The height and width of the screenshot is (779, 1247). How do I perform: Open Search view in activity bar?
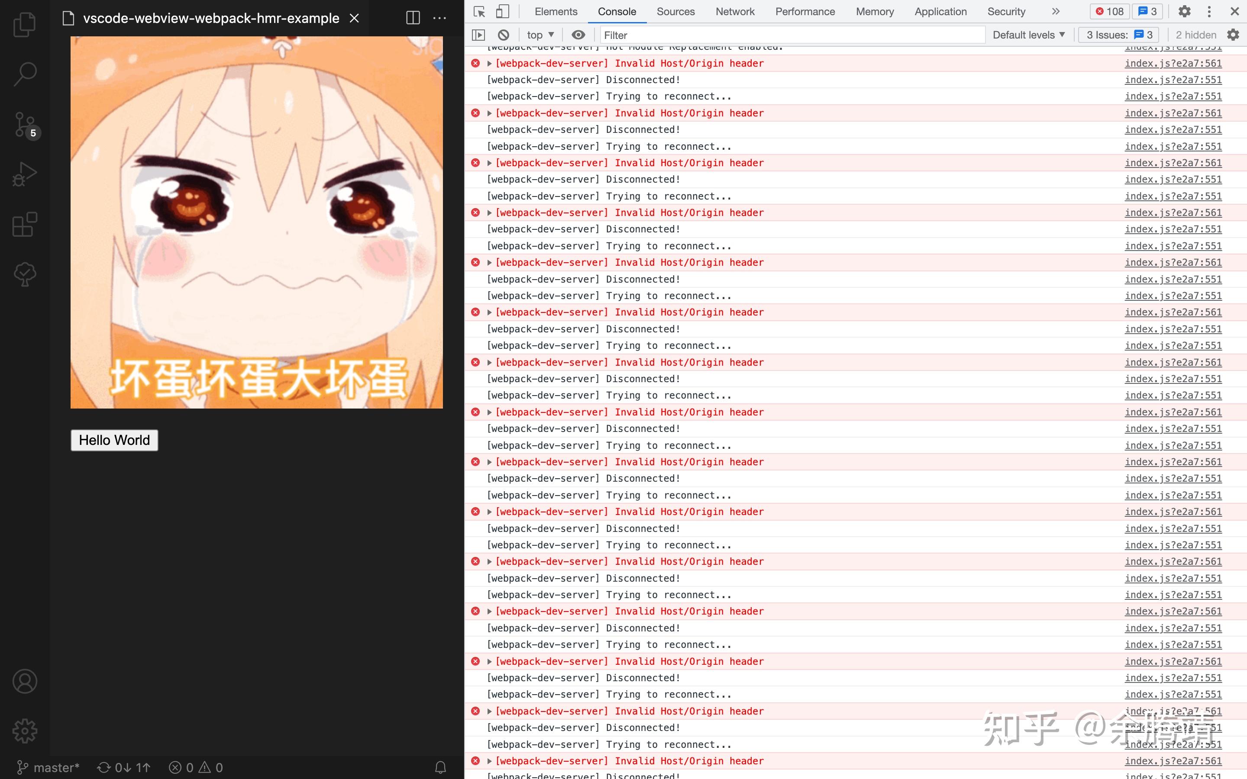pos(24,74)
